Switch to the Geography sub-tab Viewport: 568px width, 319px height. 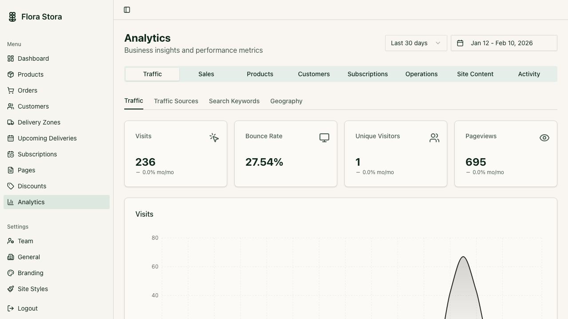[x=286, y=101]
